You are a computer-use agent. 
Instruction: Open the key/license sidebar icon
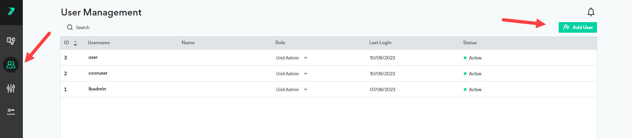pyautogui.click(x=11, y=112)
